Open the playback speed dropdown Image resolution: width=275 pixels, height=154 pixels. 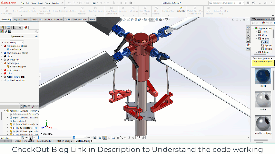[x=79, y=138]
